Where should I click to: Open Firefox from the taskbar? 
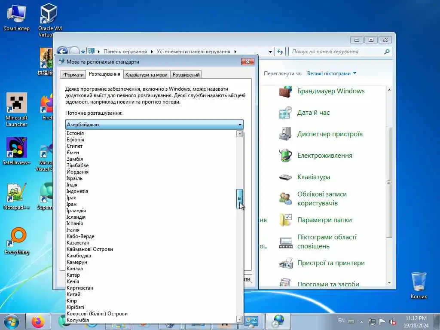click(x=38, y=321)
